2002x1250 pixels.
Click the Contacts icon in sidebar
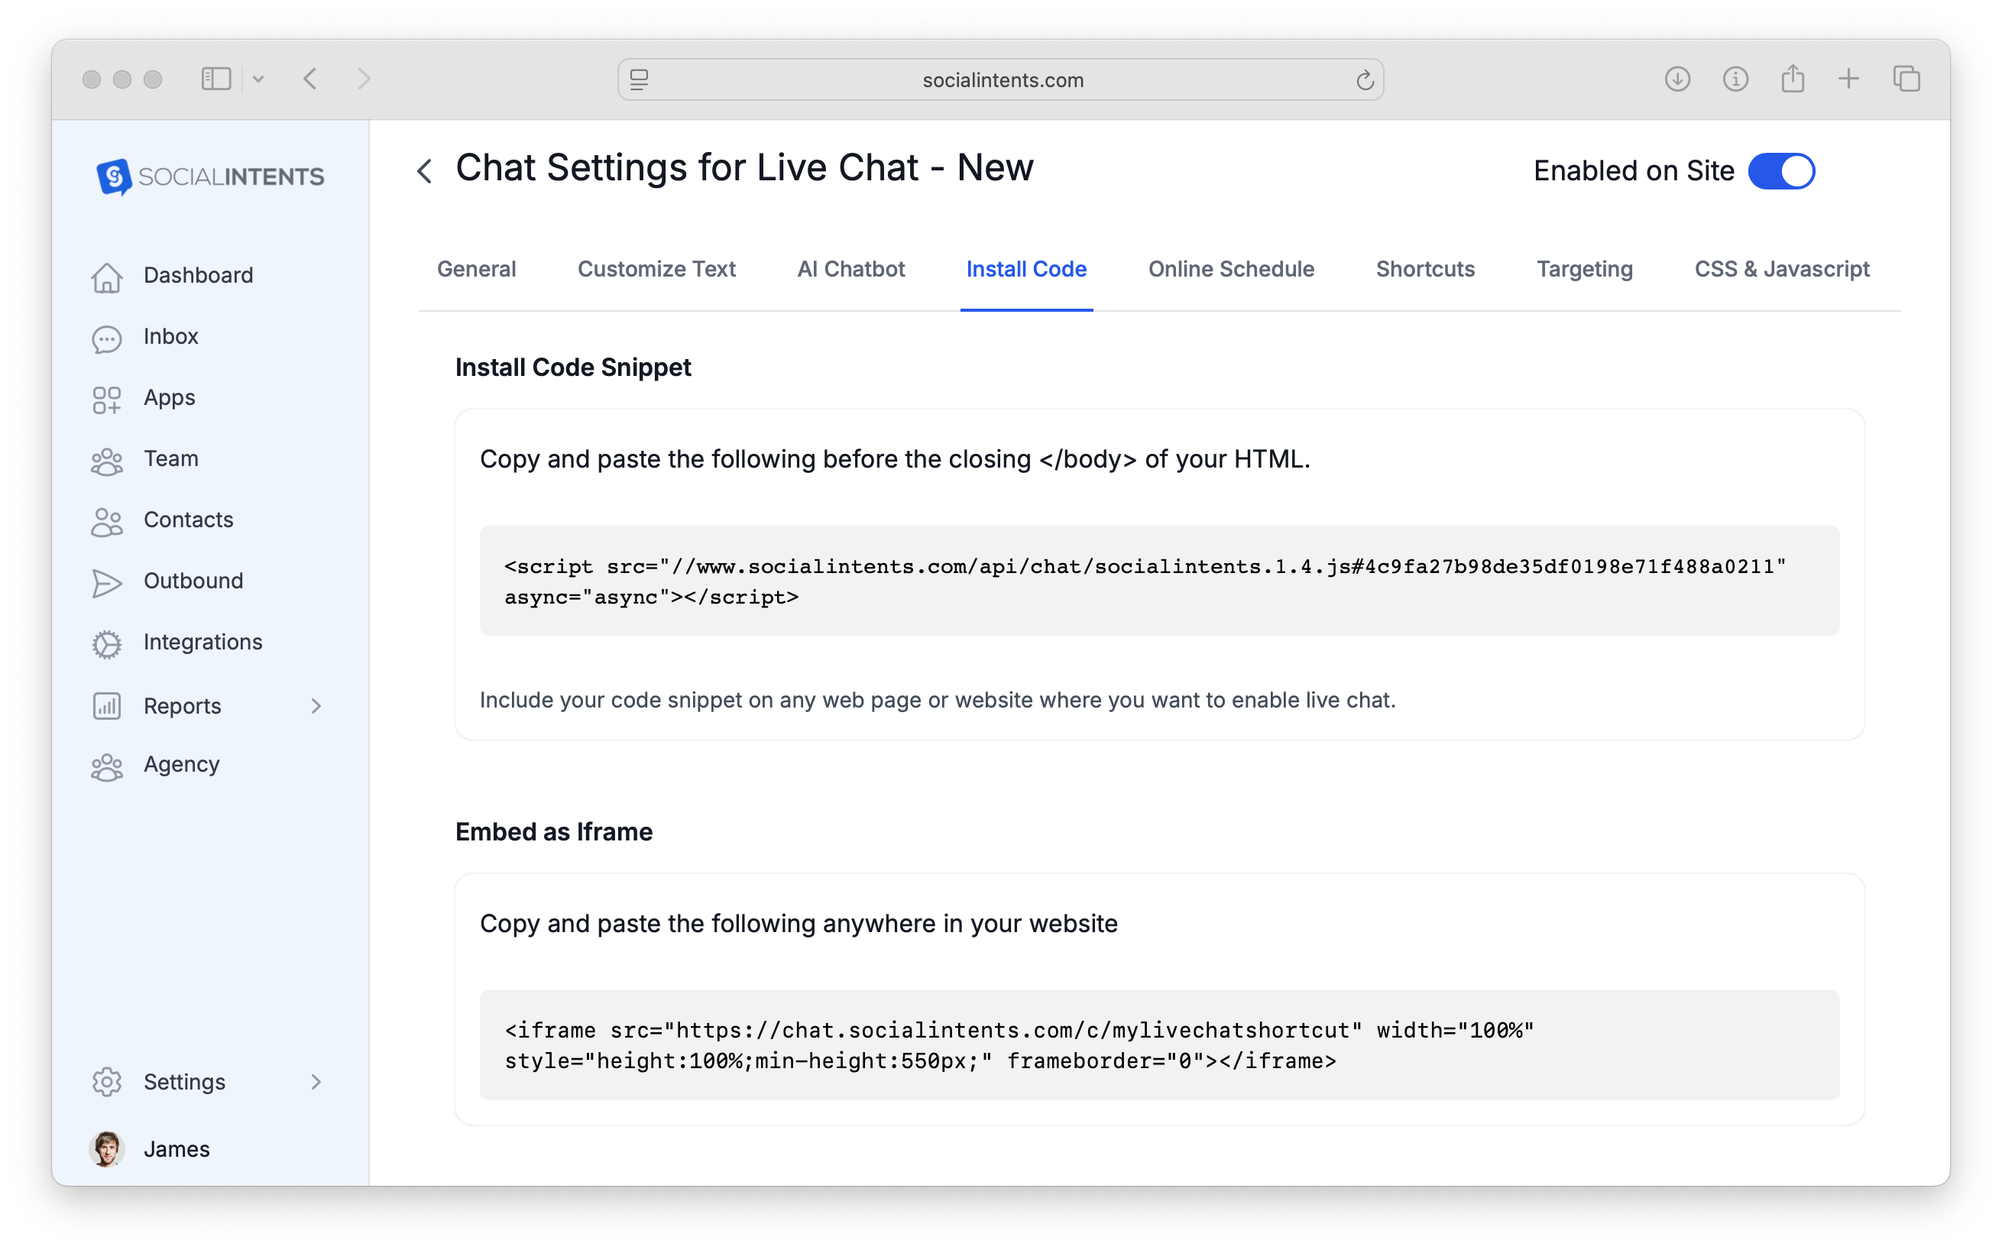[107, 522]
